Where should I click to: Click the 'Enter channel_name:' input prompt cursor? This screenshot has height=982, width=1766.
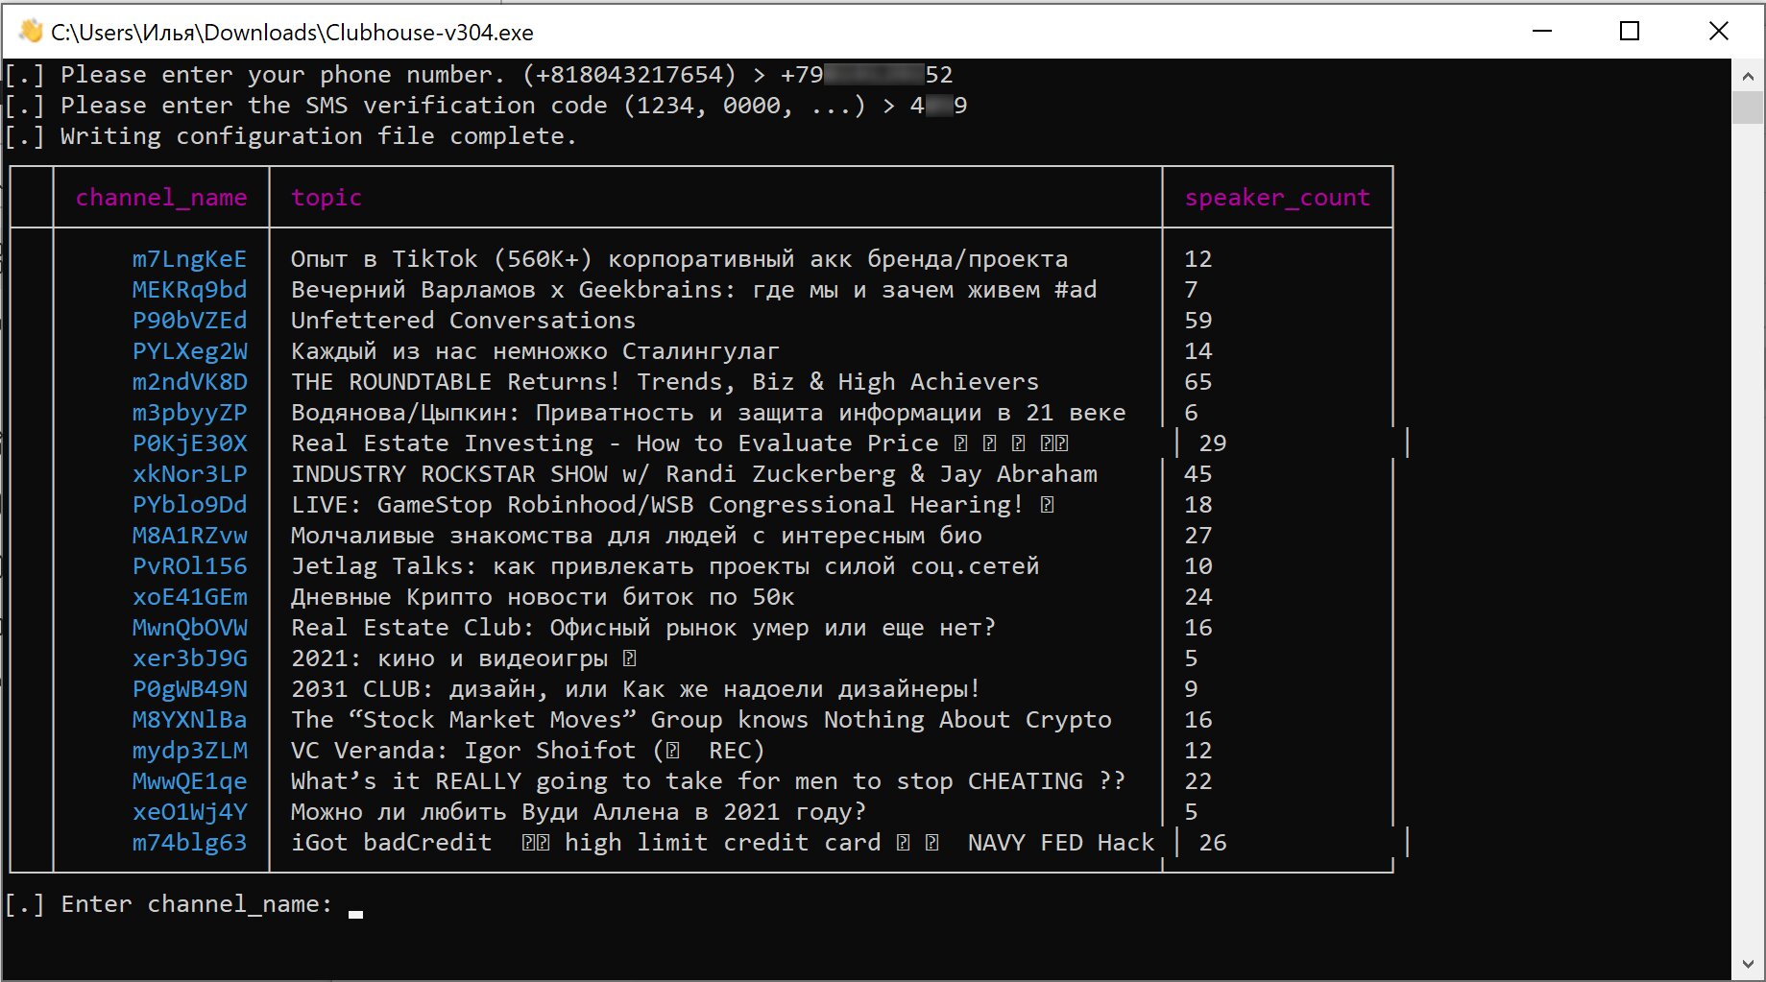(x=356, y=914)
